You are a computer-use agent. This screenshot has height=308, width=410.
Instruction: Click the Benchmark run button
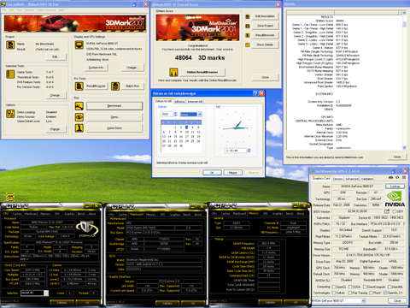[x=114, y=106]
